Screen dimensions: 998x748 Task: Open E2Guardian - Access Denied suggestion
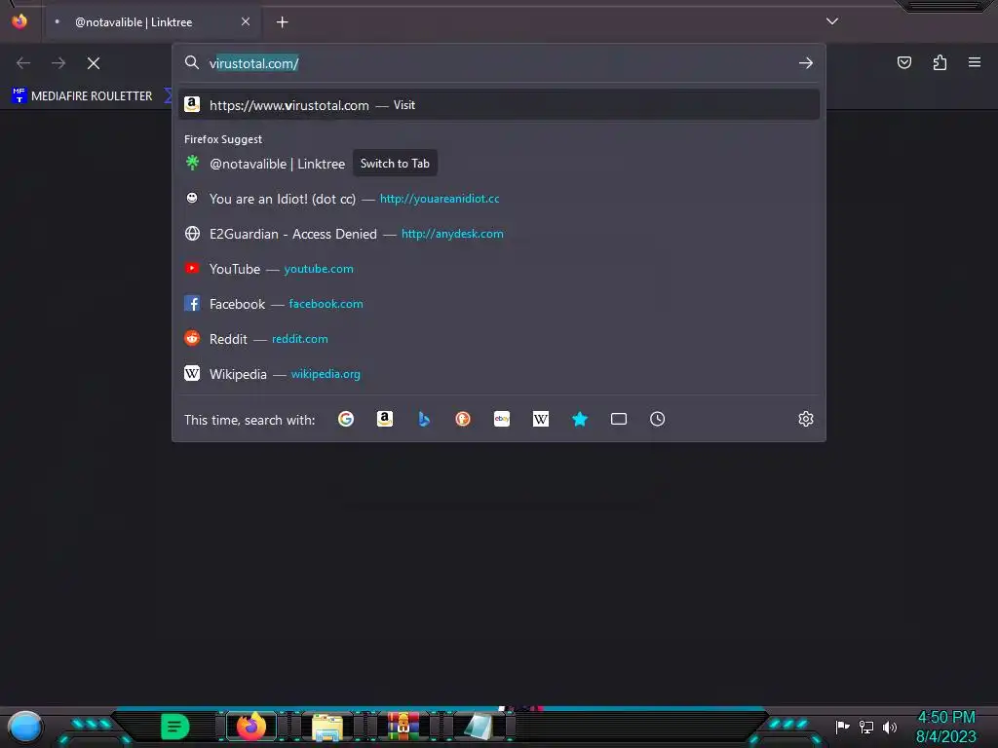pos(499,234)
